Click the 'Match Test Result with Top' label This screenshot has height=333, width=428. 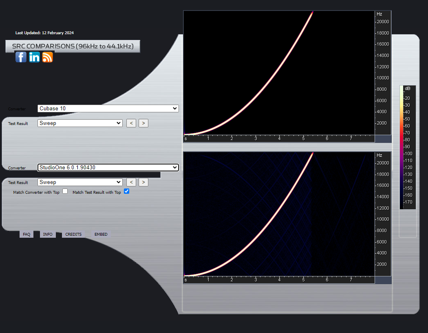97,193
